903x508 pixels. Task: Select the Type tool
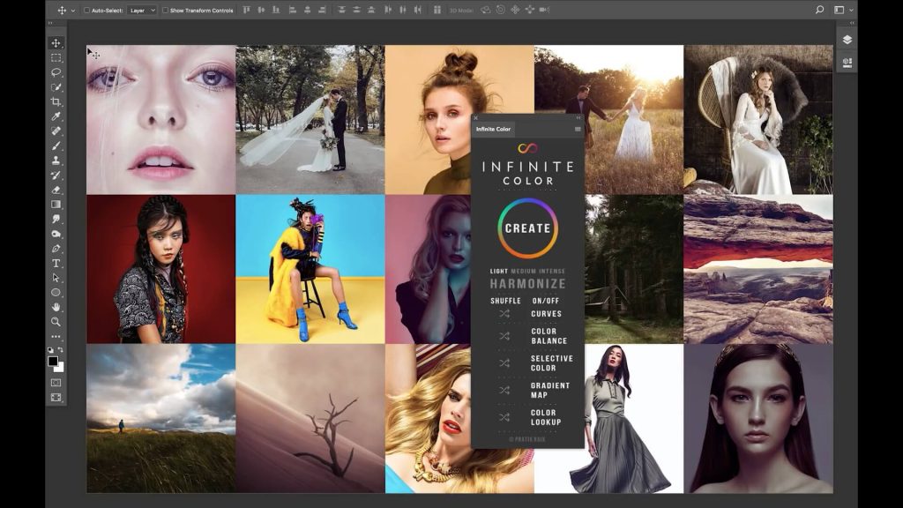[x=56, y=263]
